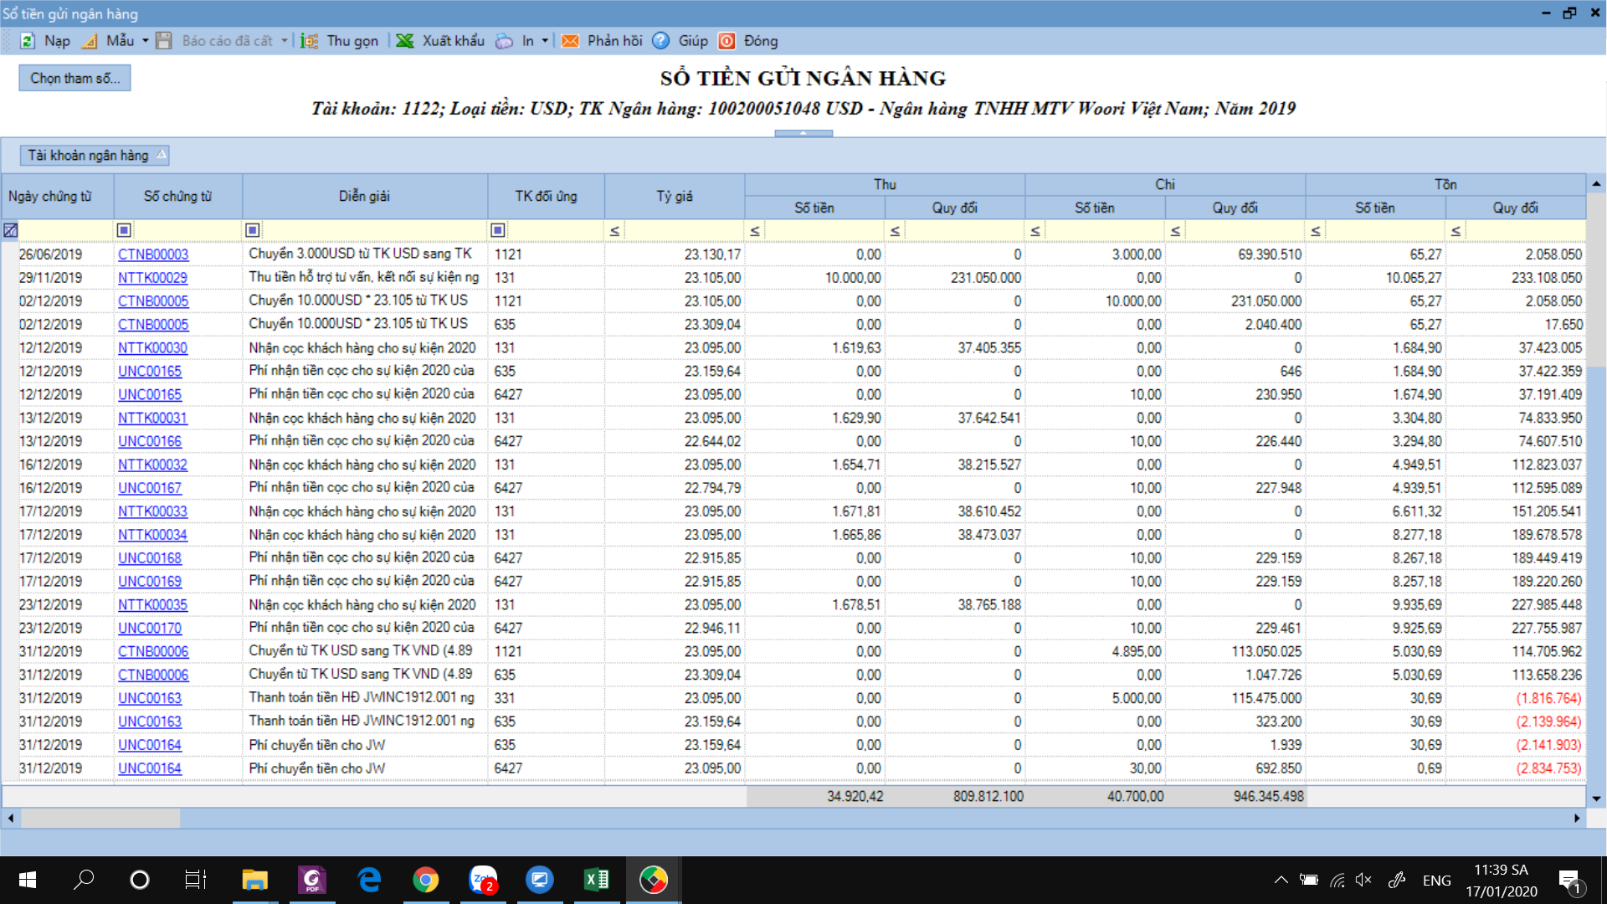Image resolution: width=1607 pixels, height=904 pixels.
Task: Export to Excel with Xuất khẩu icon
Action: [405, 41]
